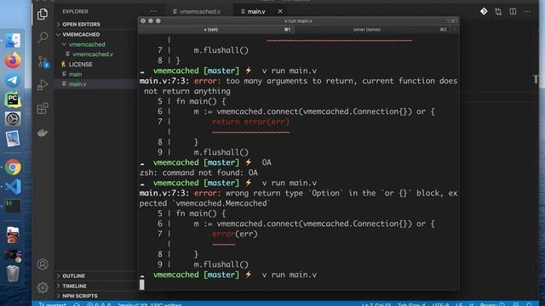Open Explorer panel More Actions ellipsis
Screen dimensions: 545x306
click(x=153, y=11)
